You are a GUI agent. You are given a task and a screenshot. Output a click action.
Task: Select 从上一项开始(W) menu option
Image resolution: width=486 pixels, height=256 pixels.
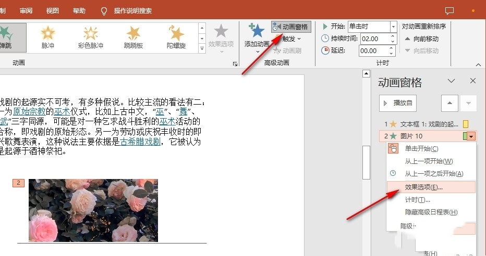(429, 161)
